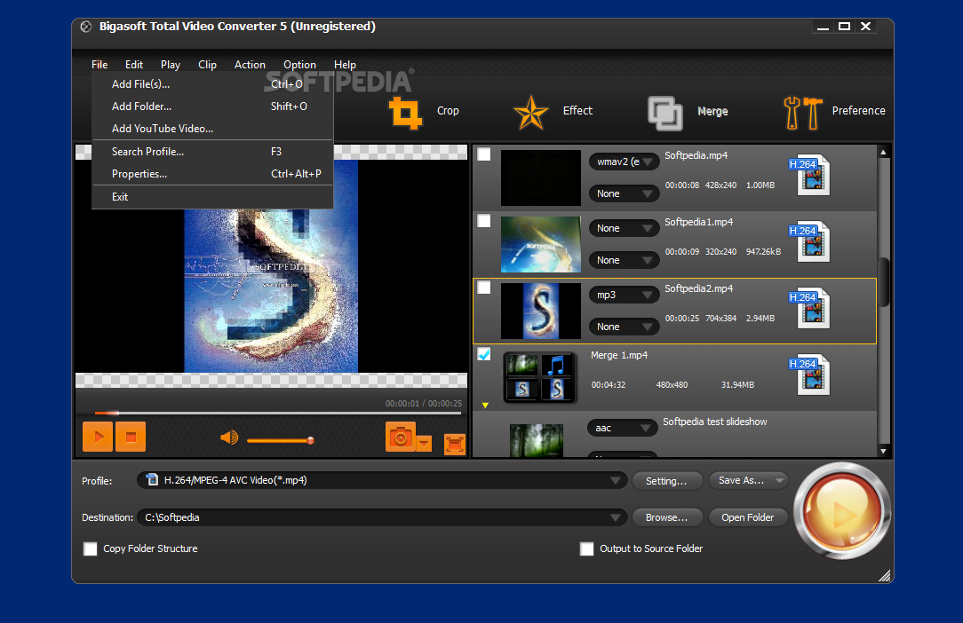Click the Browse... button

point(666,517)
